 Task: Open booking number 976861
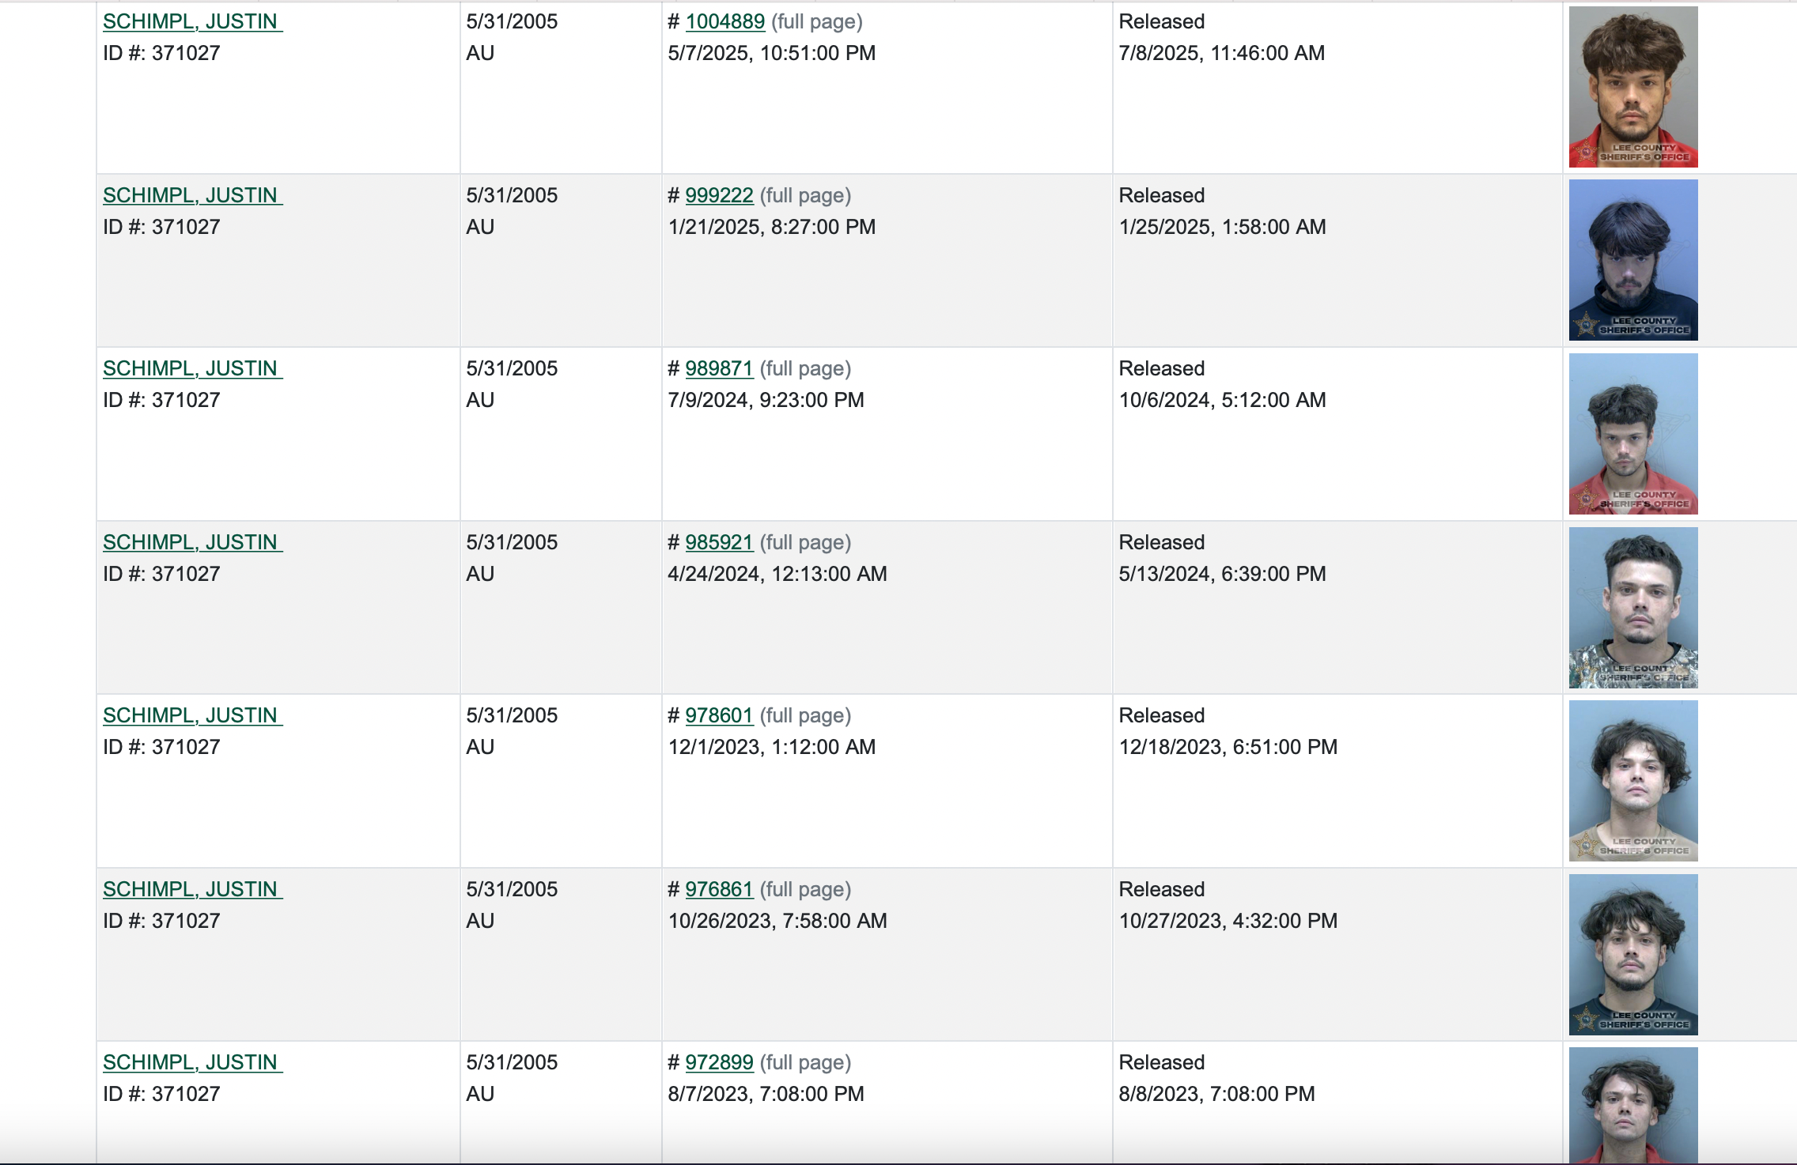(719, 889)
